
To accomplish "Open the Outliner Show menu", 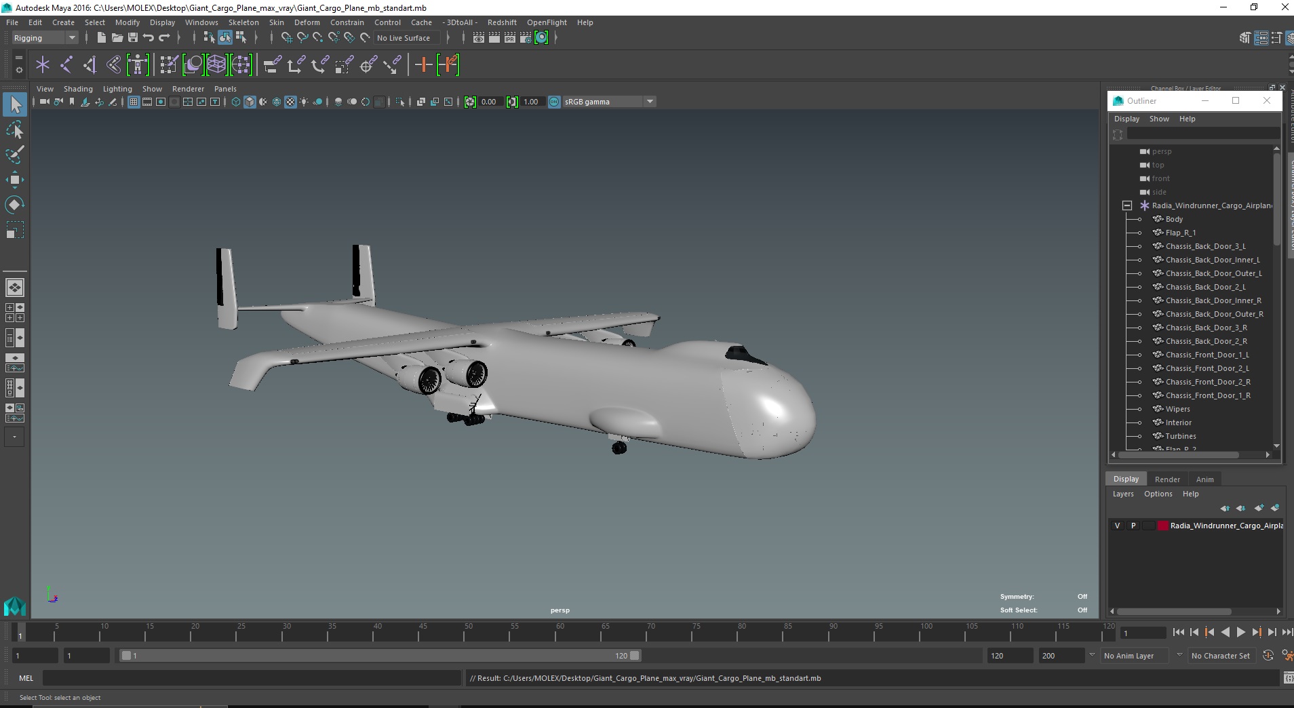I will click(x=1159, y=119).
